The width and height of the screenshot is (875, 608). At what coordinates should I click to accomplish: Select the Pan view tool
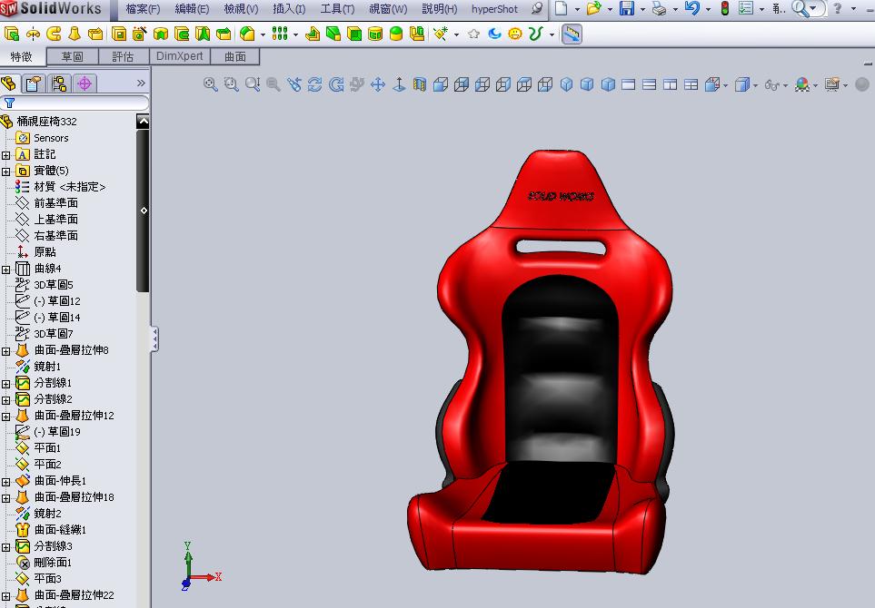[x=378, y=84]
